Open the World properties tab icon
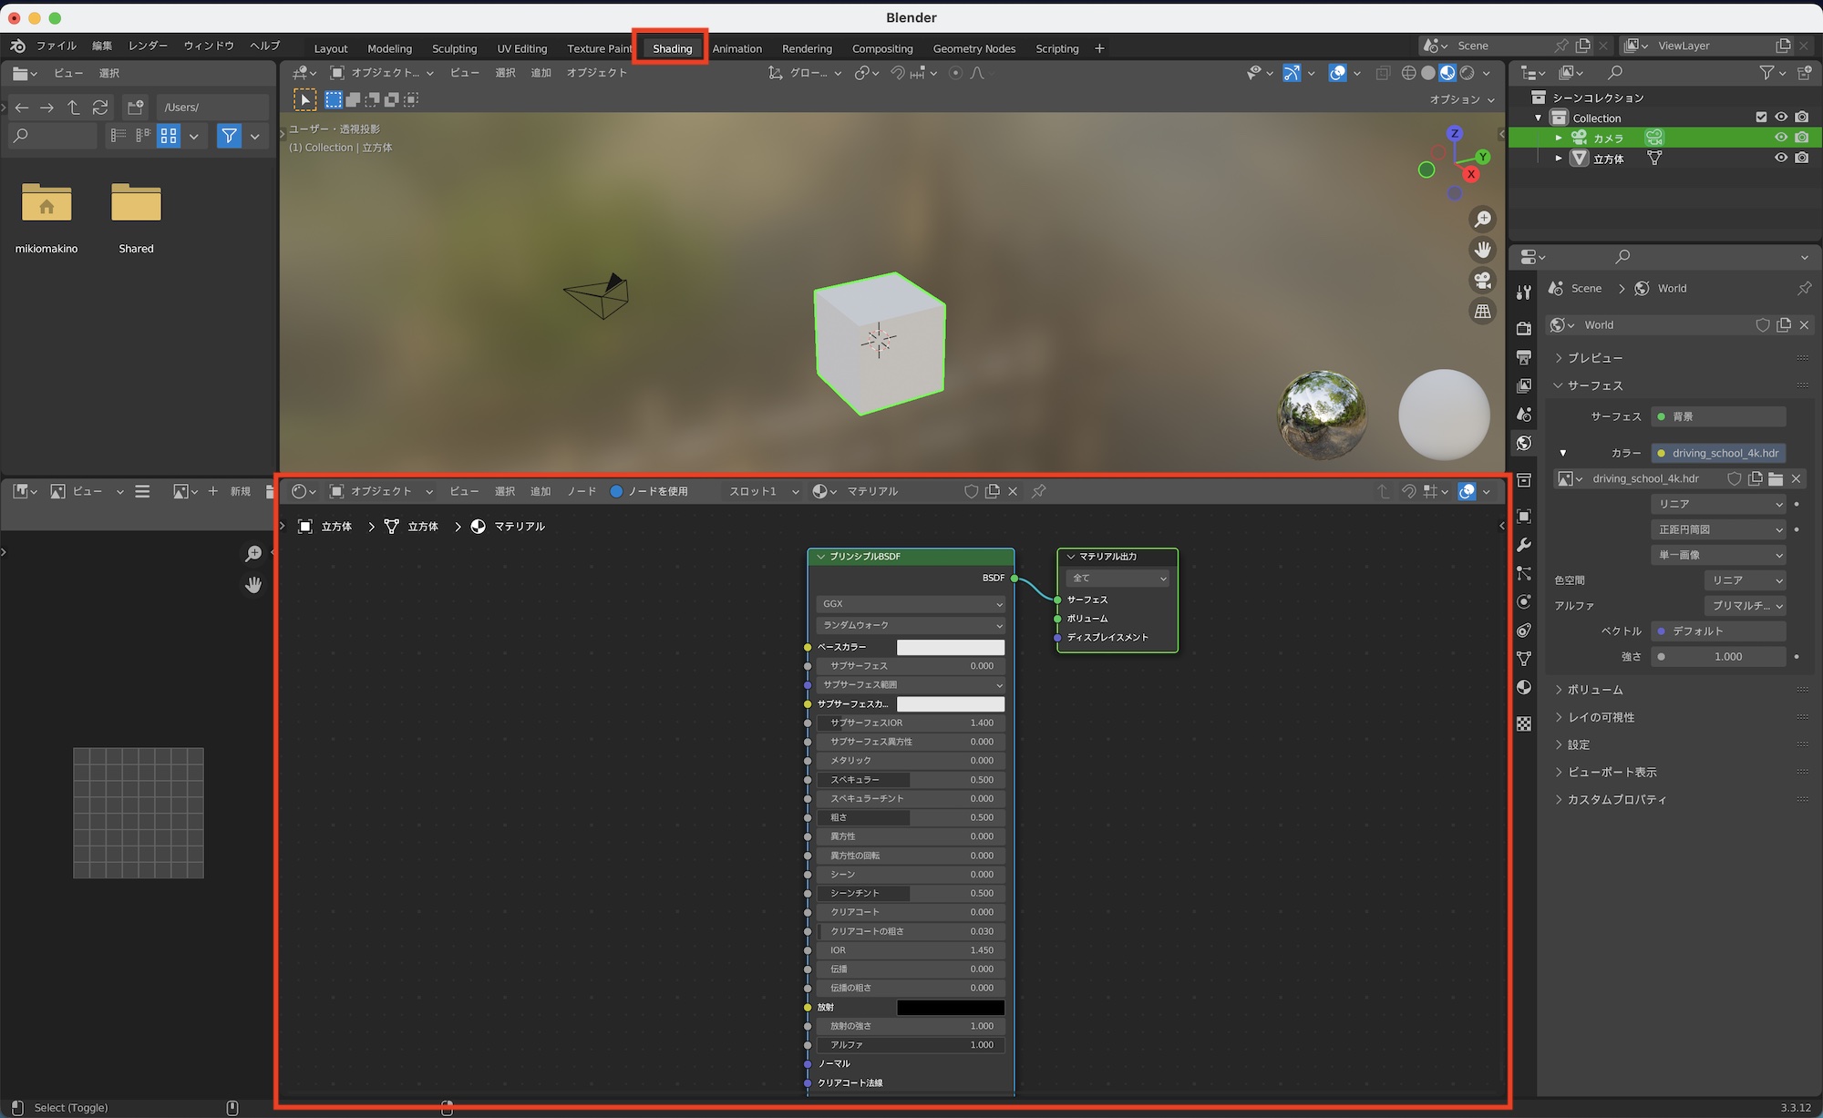Screen dimensions: 1823x1118 pyautogui.click(x=1524, y=444)
